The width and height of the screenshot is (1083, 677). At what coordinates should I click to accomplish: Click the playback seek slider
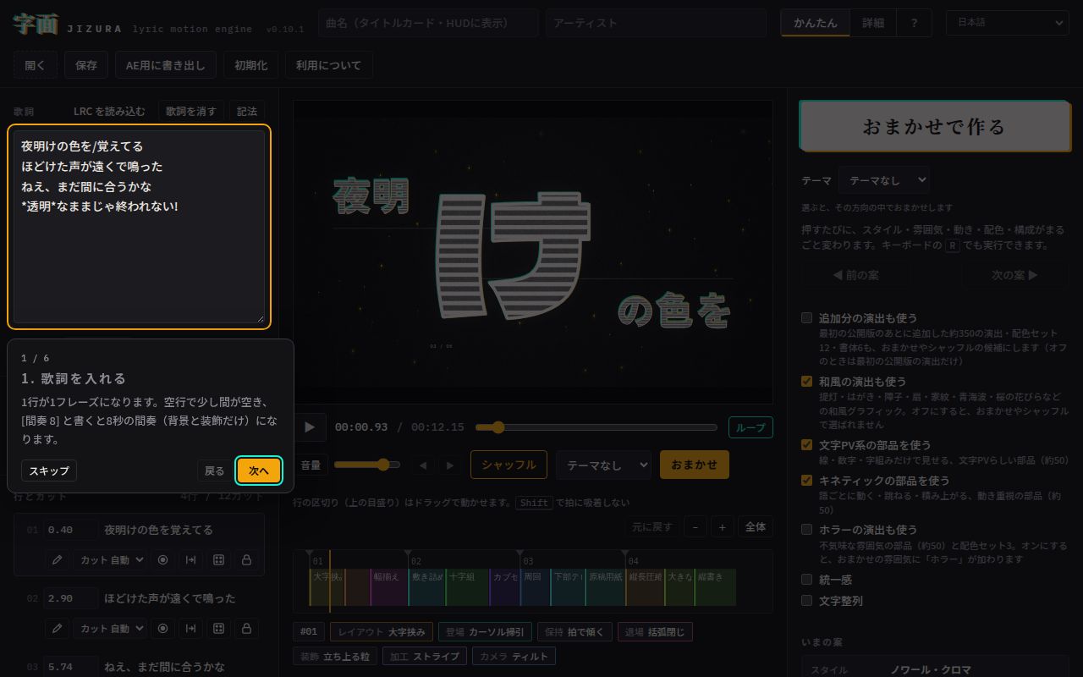click(x=596, y=427)
